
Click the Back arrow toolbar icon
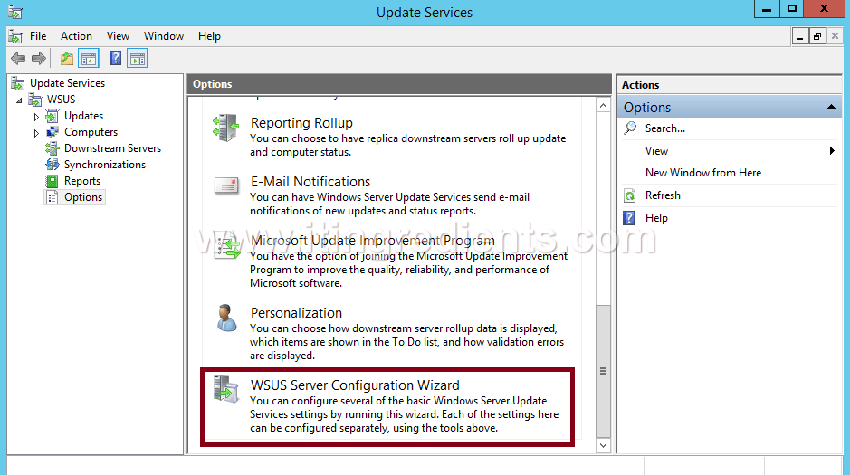click(x=18, y=59)
